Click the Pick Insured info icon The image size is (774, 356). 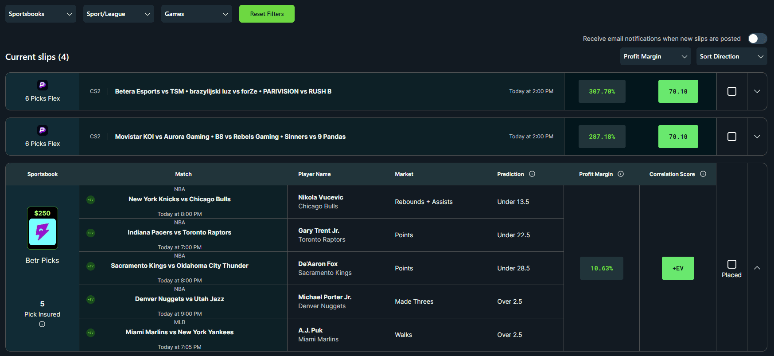pyautogui.click(x=42, y=324)
